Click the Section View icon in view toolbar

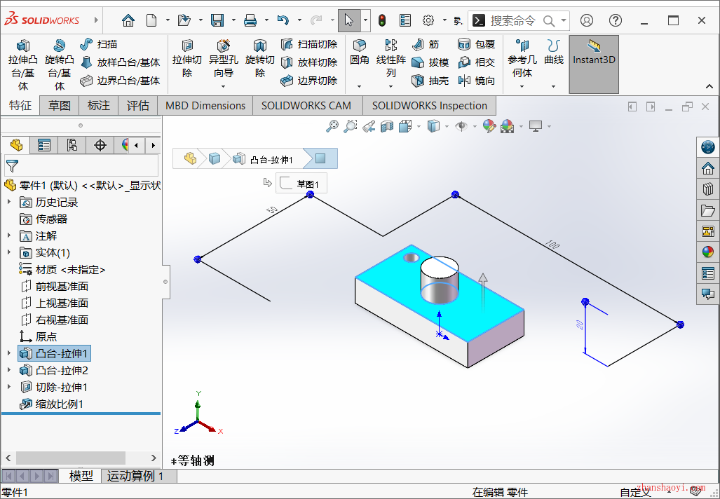[x=387, y=126]
